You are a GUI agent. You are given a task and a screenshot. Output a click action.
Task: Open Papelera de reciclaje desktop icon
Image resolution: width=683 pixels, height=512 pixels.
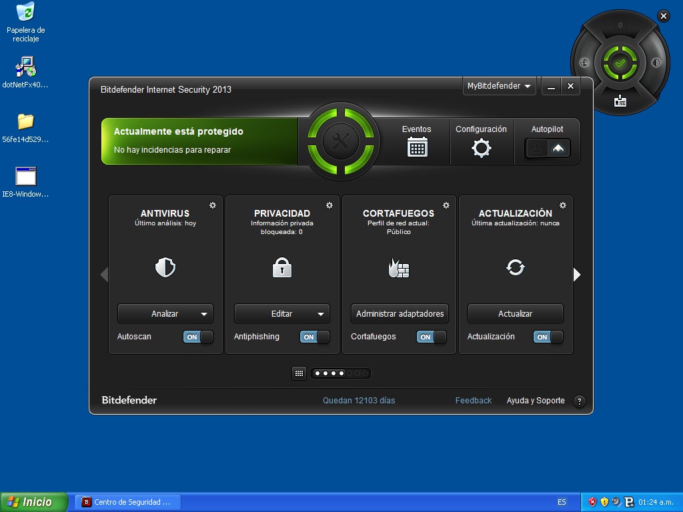pyautogui.click(x=26, y=22)
